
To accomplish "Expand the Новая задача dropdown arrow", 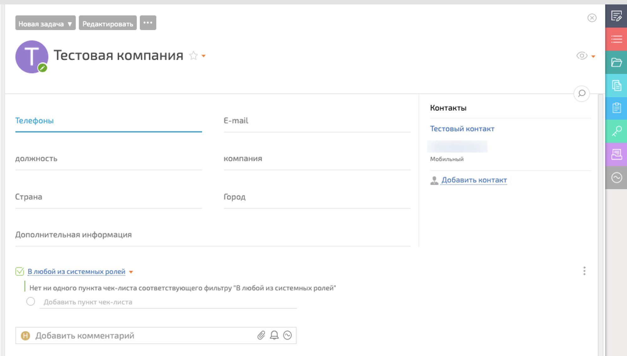I will point(70,24).
